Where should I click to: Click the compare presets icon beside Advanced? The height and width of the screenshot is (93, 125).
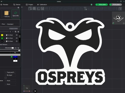[x=18, y=48]
